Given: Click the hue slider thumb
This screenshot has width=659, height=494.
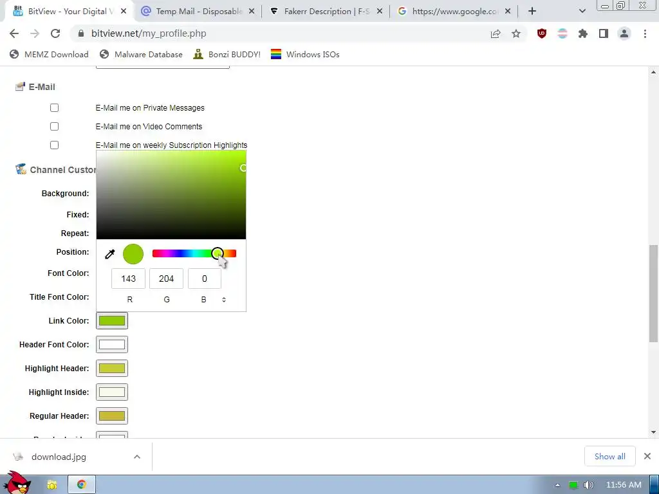Looking at the screenshot, I should click(218, 253).
